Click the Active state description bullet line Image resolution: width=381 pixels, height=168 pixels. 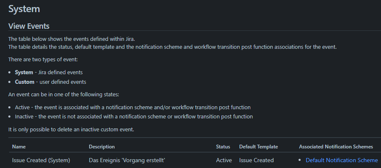coord(133,108)
